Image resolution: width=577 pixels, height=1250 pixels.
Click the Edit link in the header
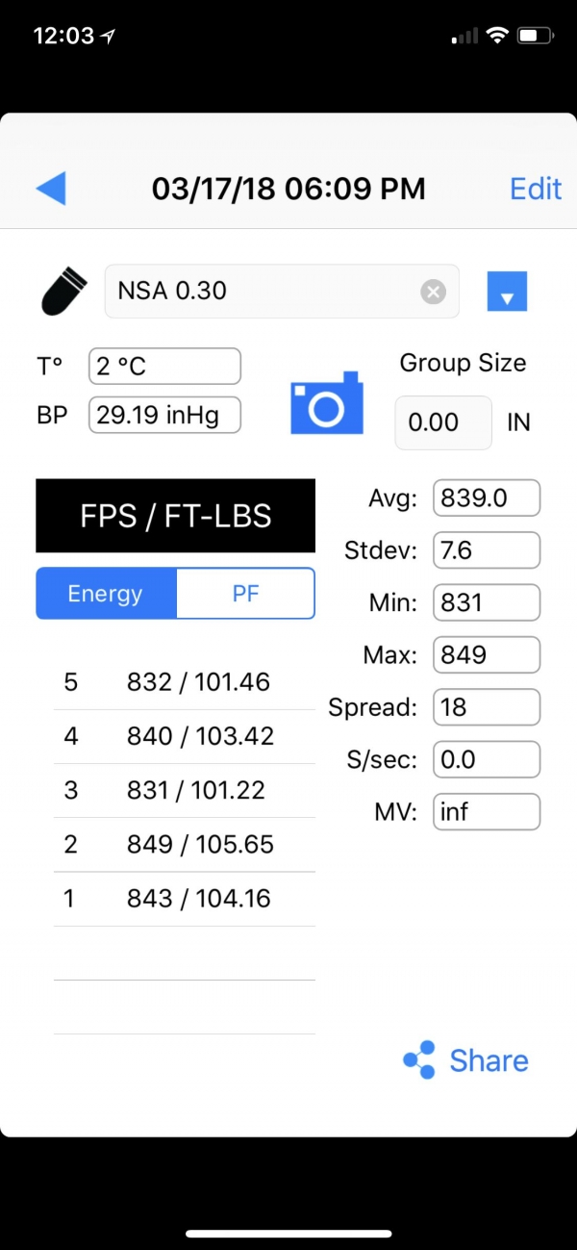pos(536,189)
